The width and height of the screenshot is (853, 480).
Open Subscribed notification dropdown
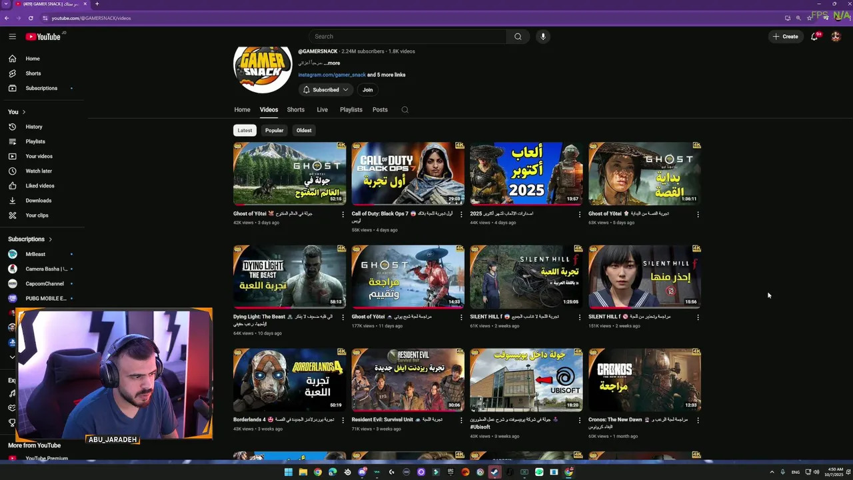[326, 90]
